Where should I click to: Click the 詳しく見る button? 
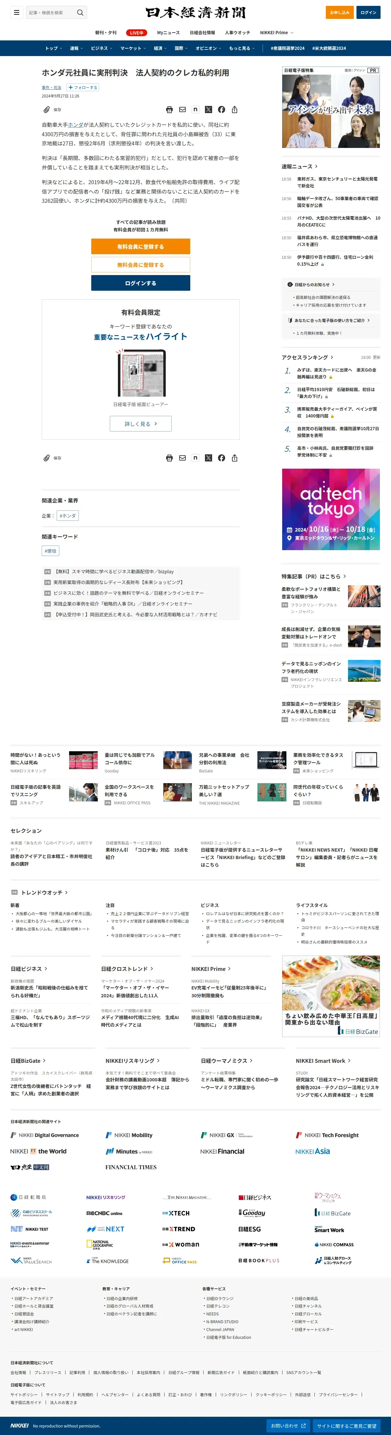point(141,424)
